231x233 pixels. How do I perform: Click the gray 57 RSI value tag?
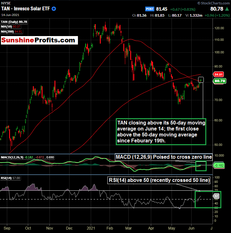tap(216, 196)
